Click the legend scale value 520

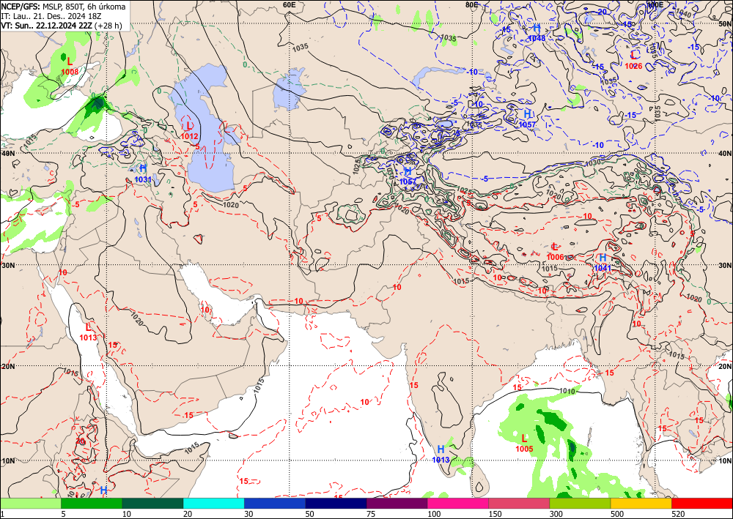pos(678,514)
